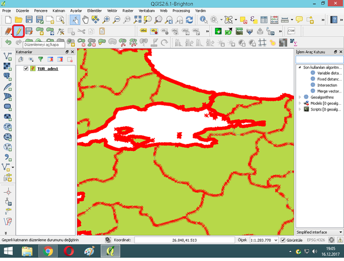This screenshot has height=261, width=344.
Task: Select TUR_adm1 layer name
Action: point(48,69)
